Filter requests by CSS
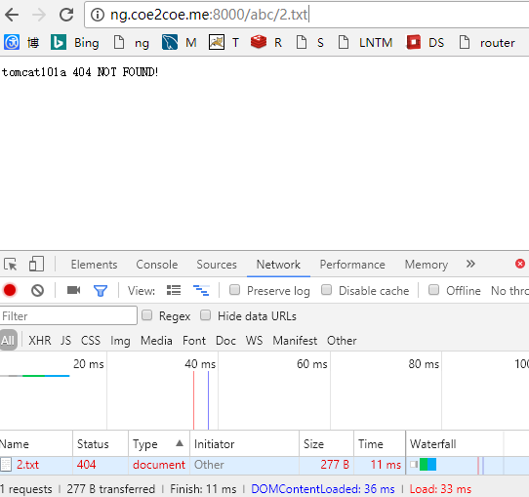Viewport: 529px width, 497px height. [x=91, y=341]
